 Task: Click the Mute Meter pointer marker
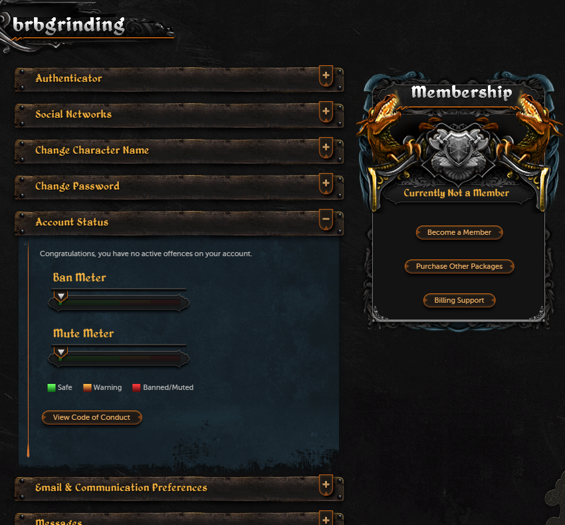point(61,352)
